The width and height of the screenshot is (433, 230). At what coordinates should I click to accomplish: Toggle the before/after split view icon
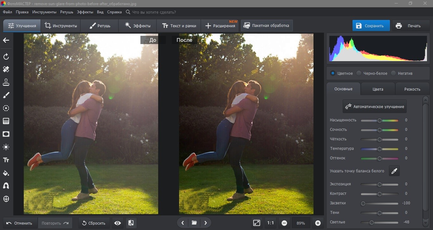[x=131, y=223]
